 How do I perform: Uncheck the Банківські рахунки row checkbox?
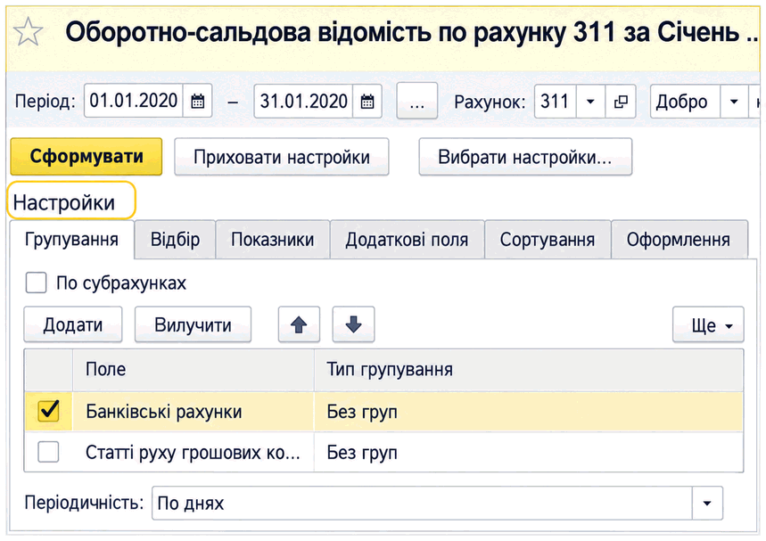(48, 411)
